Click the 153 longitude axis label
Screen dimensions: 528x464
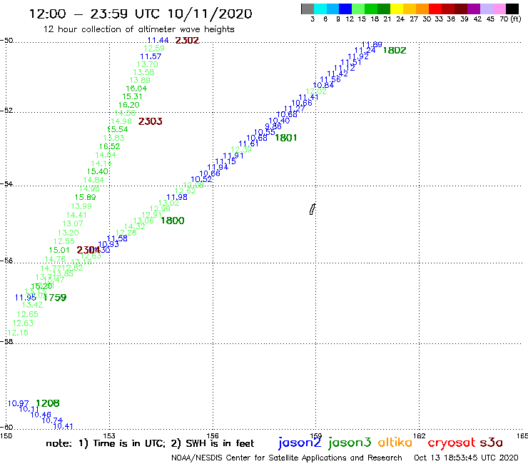109,436
